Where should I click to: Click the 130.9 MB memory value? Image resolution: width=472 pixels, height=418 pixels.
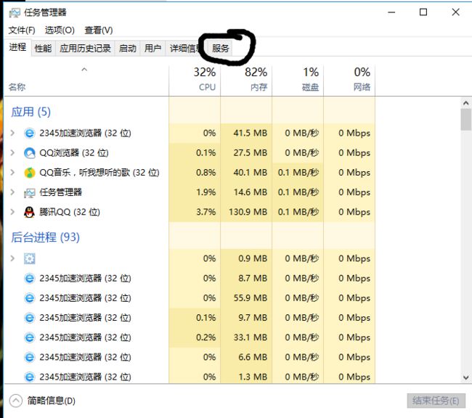[x=248, y=212]
